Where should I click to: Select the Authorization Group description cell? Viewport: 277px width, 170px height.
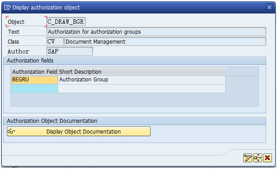pyautogui.click(x=142, y=80)
